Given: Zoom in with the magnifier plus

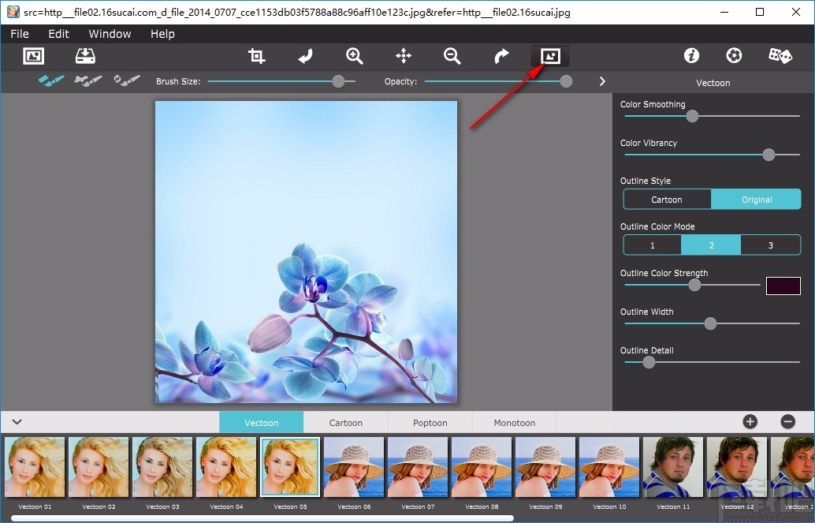Looking at the screenshot, I should [x=355, y=56].
